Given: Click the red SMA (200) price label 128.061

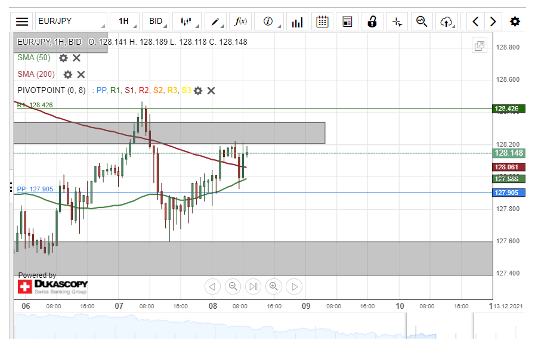Looking at the screenshot, I should [x=508, y=168].
